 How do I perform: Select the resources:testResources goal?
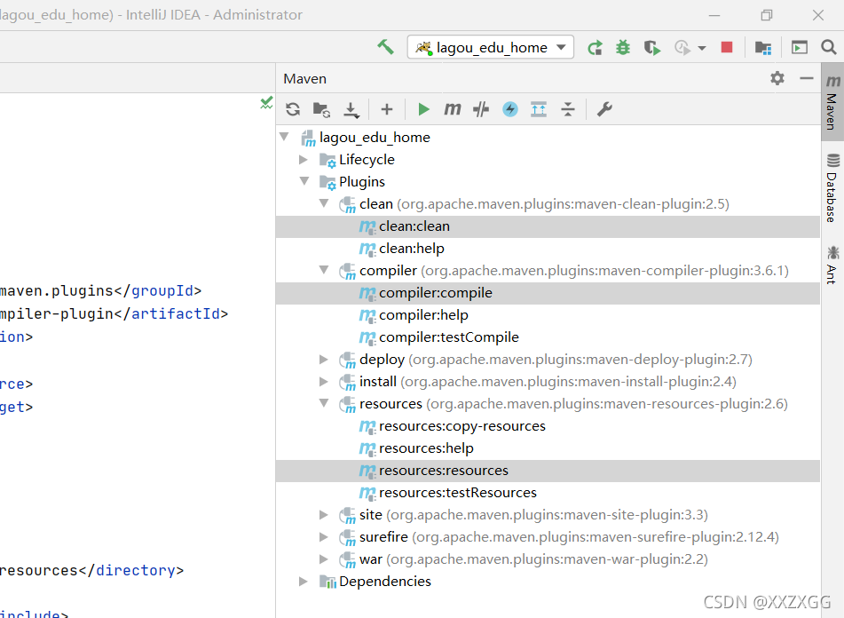(548, 493)
